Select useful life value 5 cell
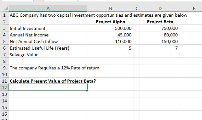The width and height of the screenshot is (202, 120). (110, 48)
